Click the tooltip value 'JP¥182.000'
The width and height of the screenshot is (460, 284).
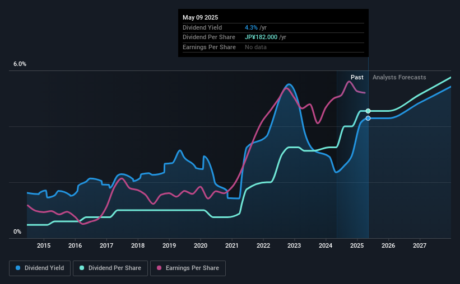[261, 37]
